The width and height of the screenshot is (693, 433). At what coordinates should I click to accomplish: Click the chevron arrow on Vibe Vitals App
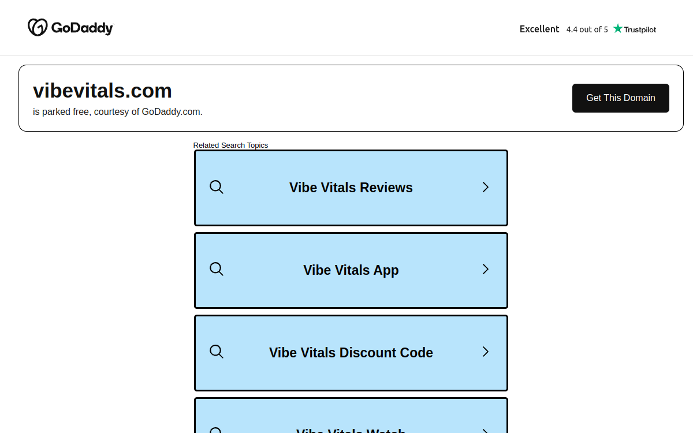click(486, 269)
